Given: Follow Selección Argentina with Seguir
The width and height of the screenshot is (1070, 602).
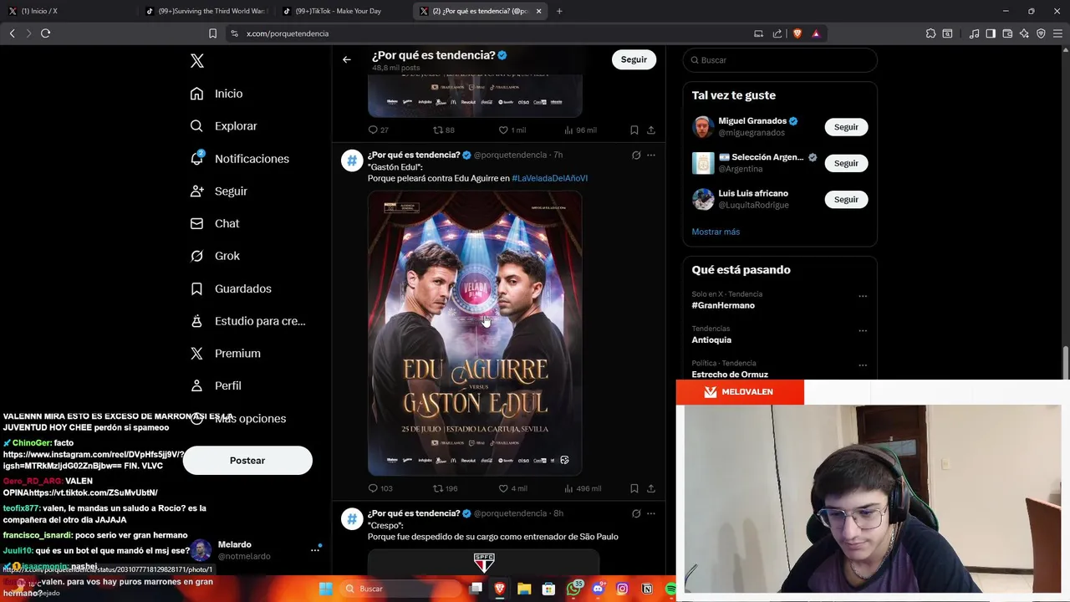Looking at the screenshot, I should [846, 163].
